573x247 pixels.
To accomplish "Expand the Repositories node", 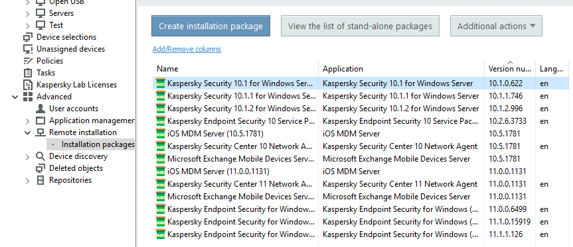I will click(x=28, y=181).
